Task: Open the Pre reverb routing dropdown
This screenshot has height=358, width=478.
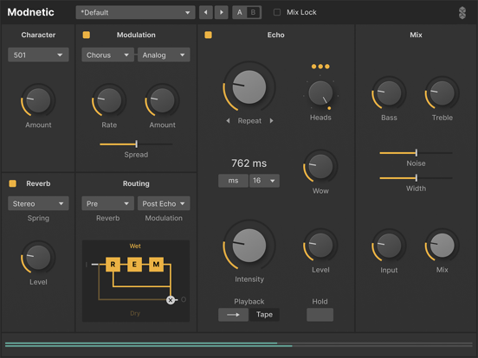Action: [107, 203]
